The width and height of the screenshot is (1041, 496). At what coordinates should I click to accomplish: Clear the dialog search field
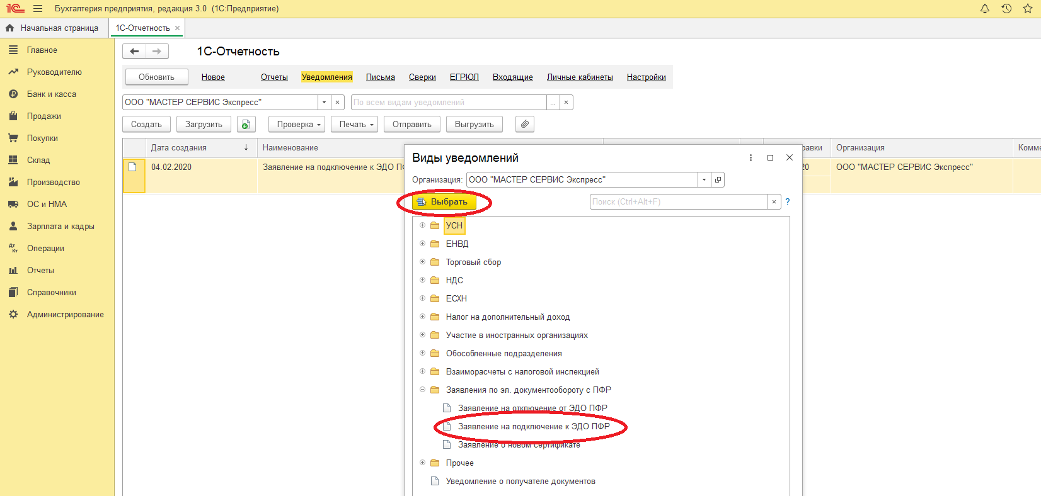click(x=774, y=201)
